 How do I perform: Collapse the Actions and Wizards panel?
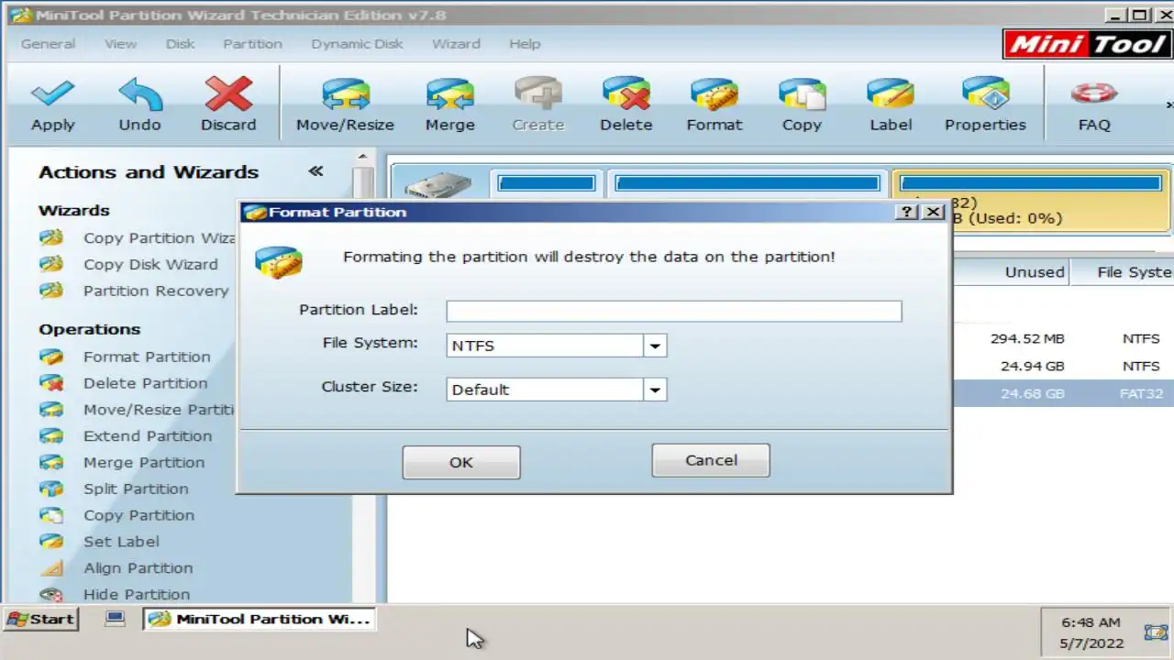[316, 171]
